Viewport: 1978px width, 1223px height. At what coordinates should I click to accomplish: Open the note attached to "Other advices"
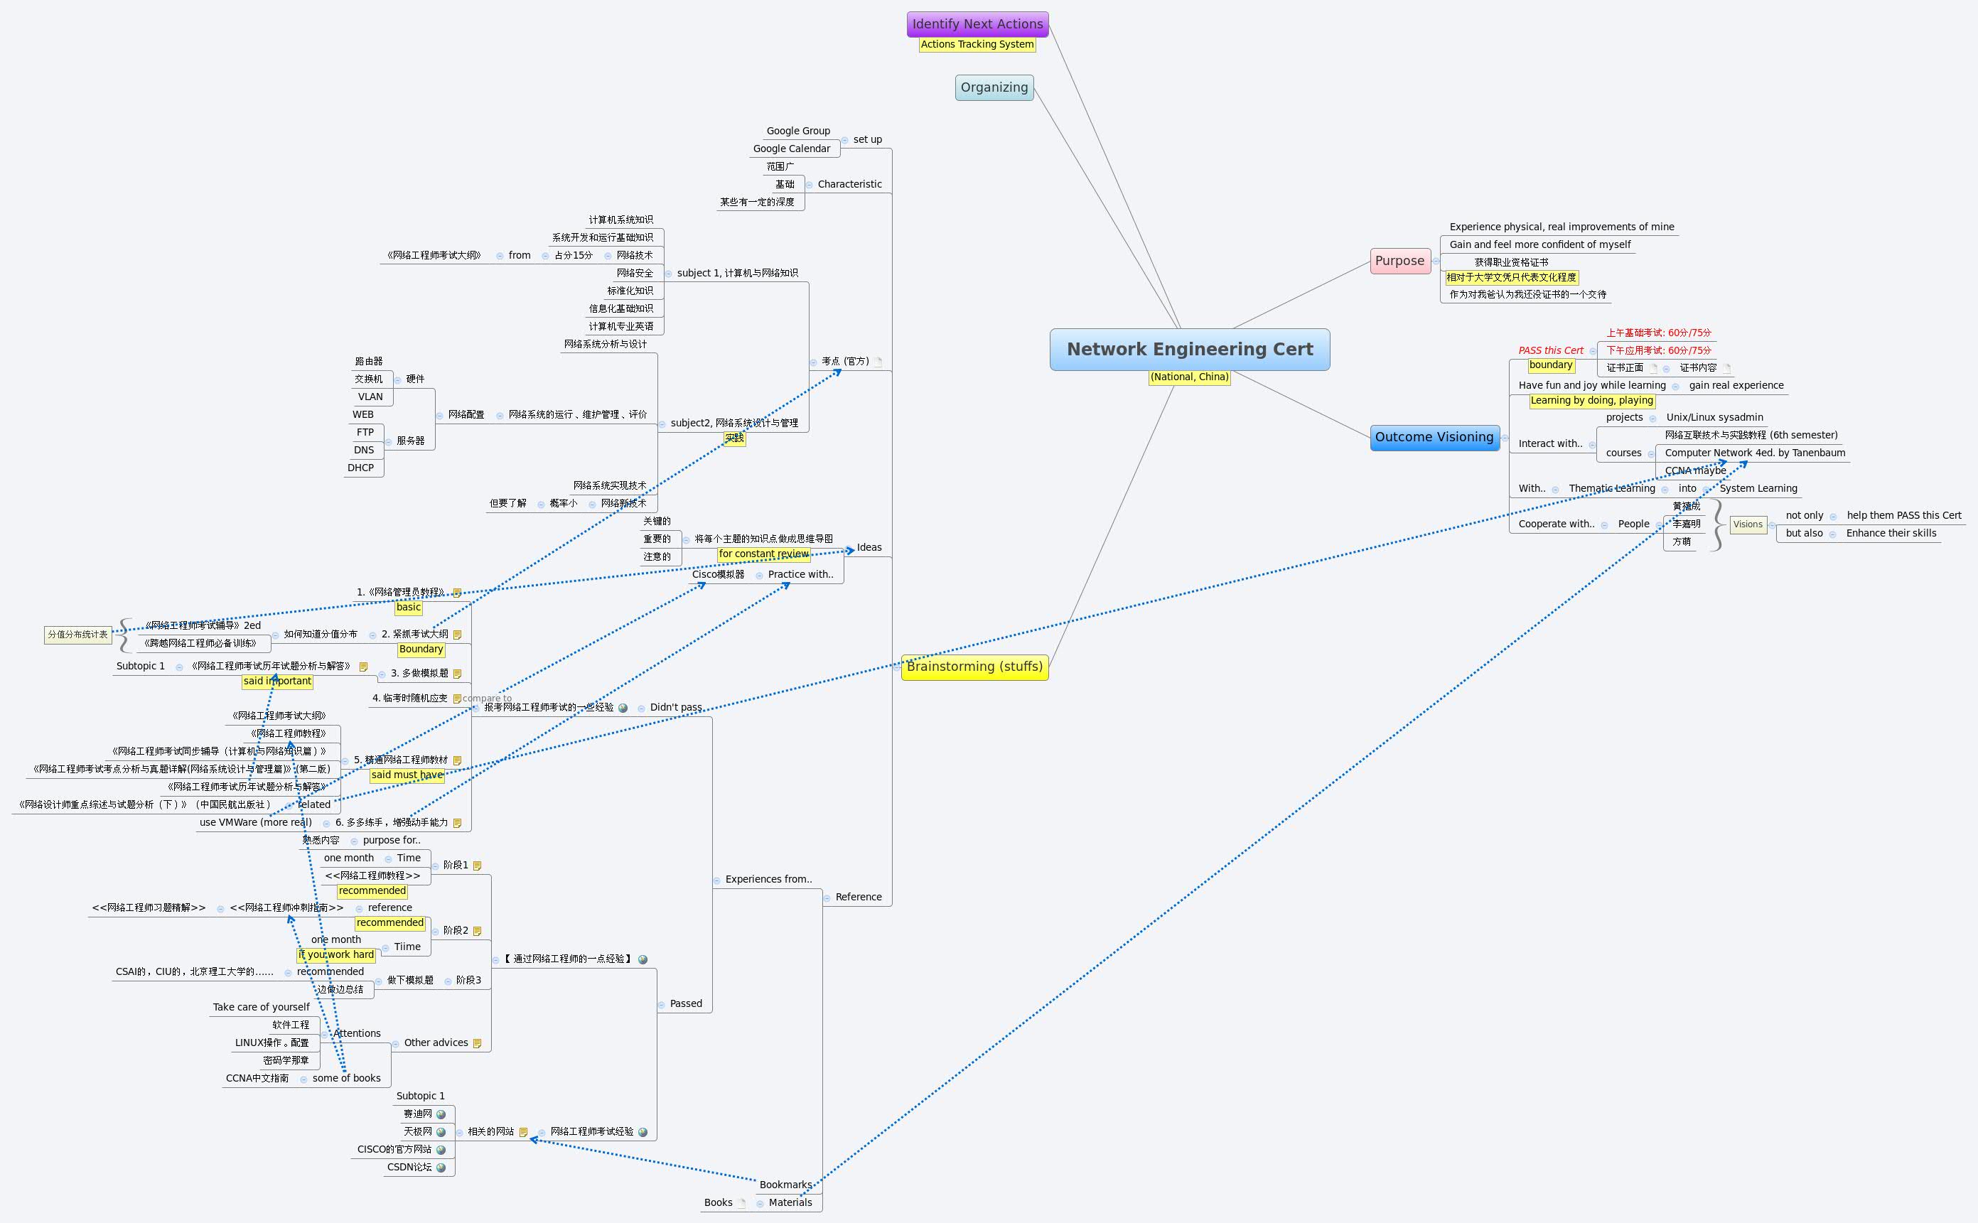[478, 1042]
